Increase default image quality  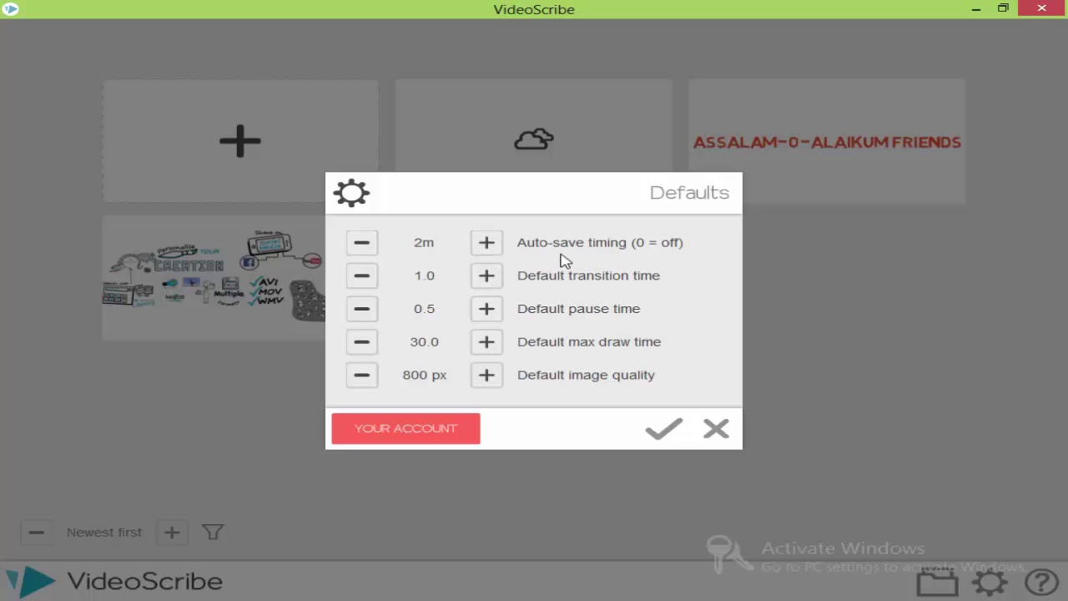point(486,375)
